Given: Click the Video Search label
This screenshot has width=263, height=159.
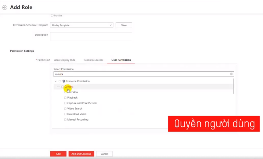Looking at the screenshot, I should point(75,109).
